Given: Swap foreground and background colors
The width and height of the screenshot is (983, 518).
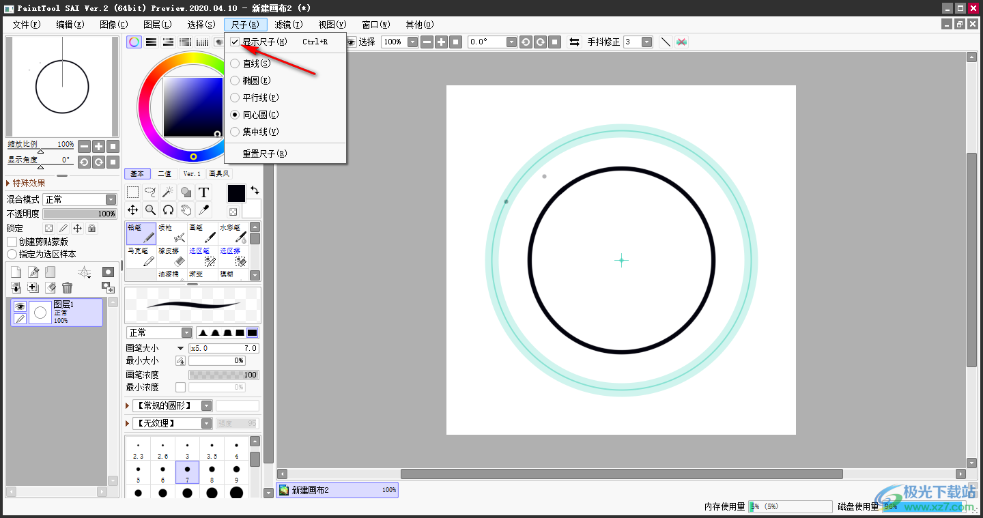Looking at the screenshot, I should (x=255, y=190).
